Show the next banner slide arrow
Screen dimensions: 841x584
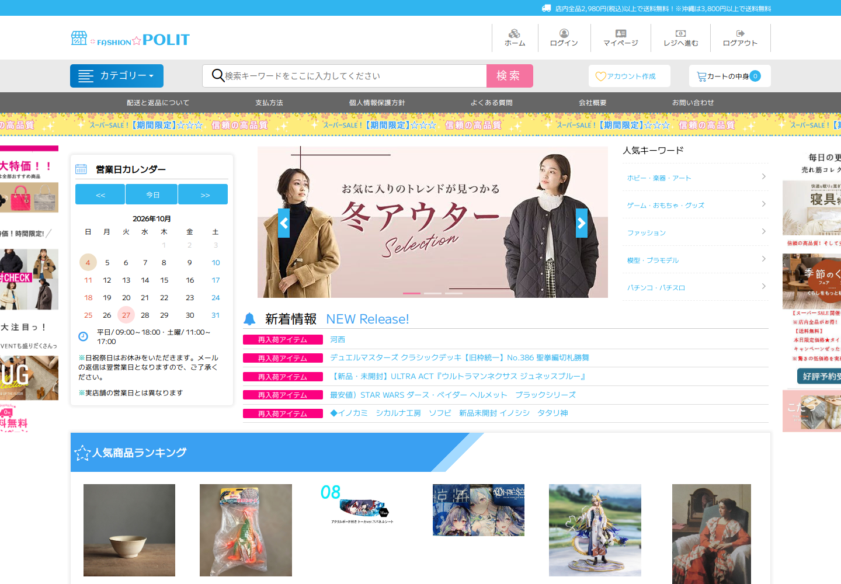coord(582,223)
